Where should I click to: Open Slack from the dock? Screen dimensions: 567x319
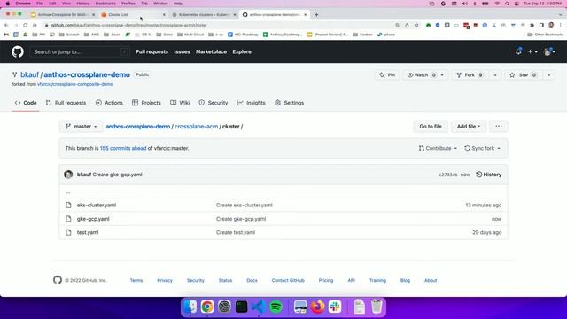coord(335,307)
